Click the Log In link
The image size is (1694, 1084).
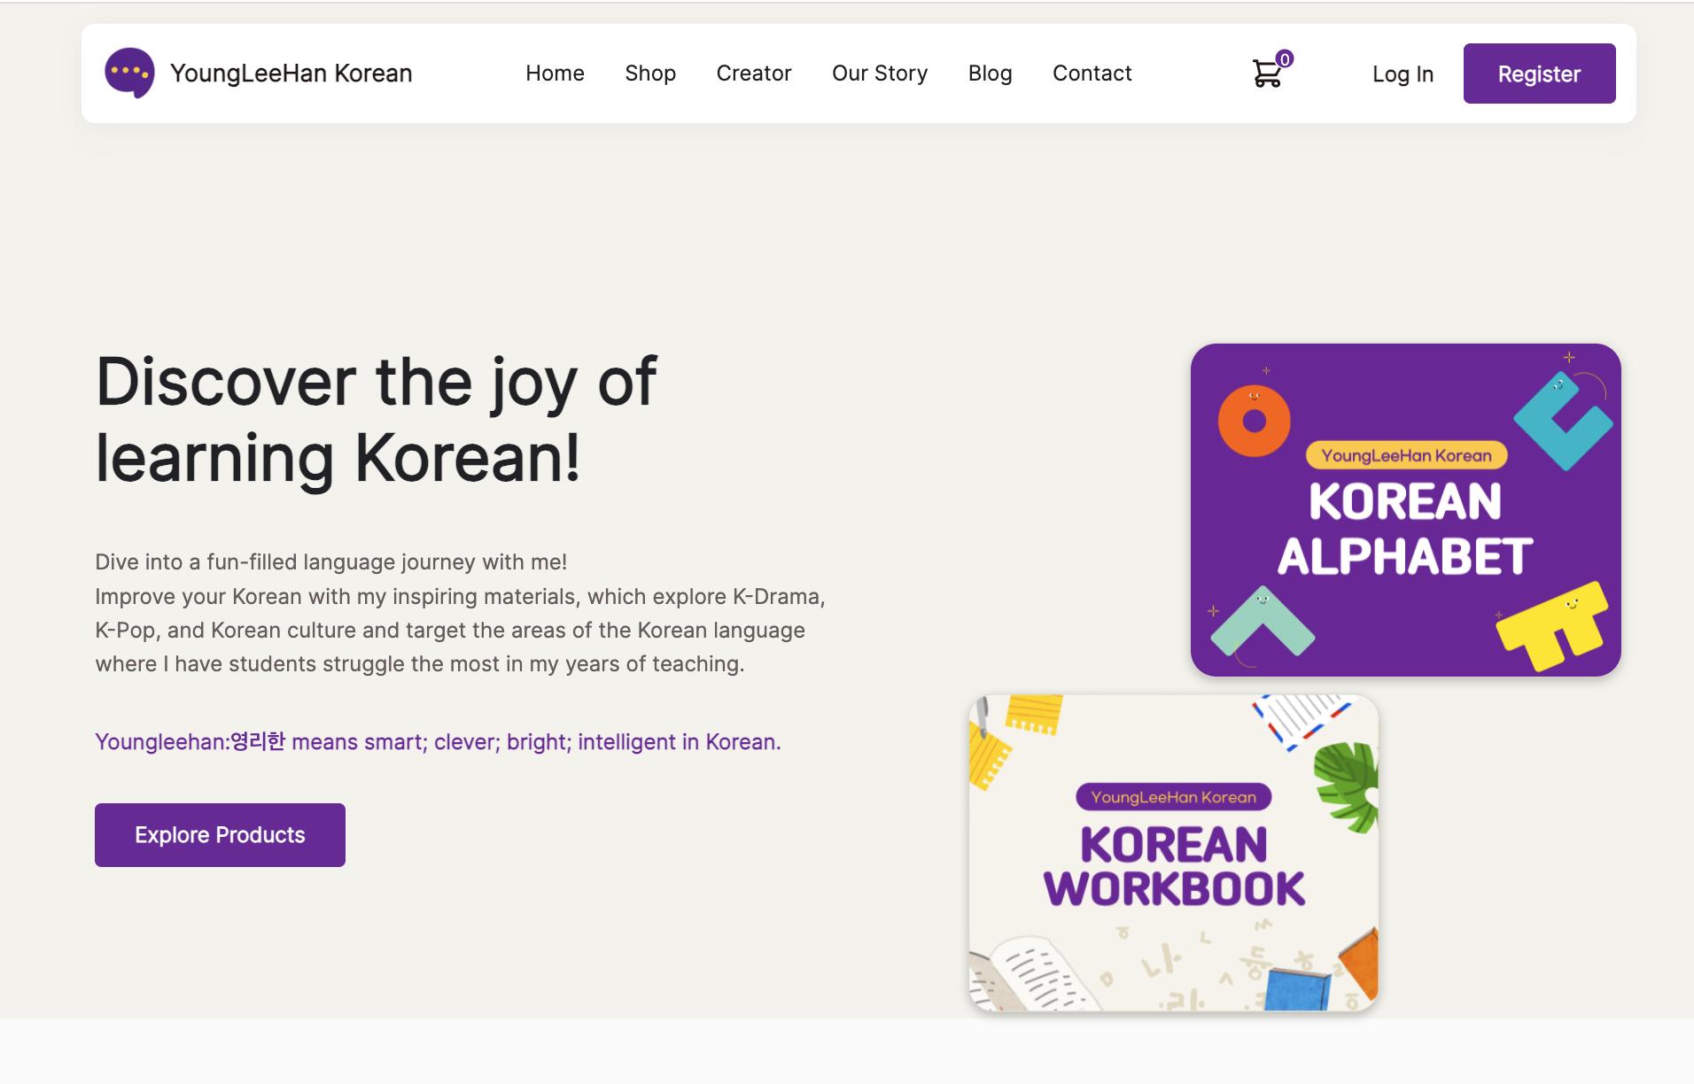[1403, 74]
